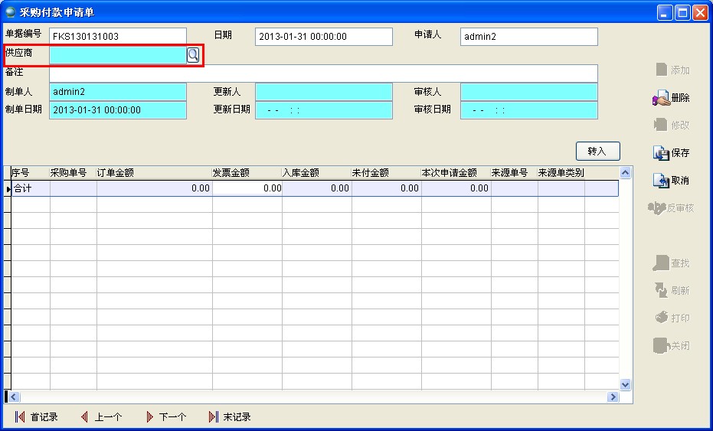Click the 更新日期 field
Screen dimensions: 713x431
324,110
